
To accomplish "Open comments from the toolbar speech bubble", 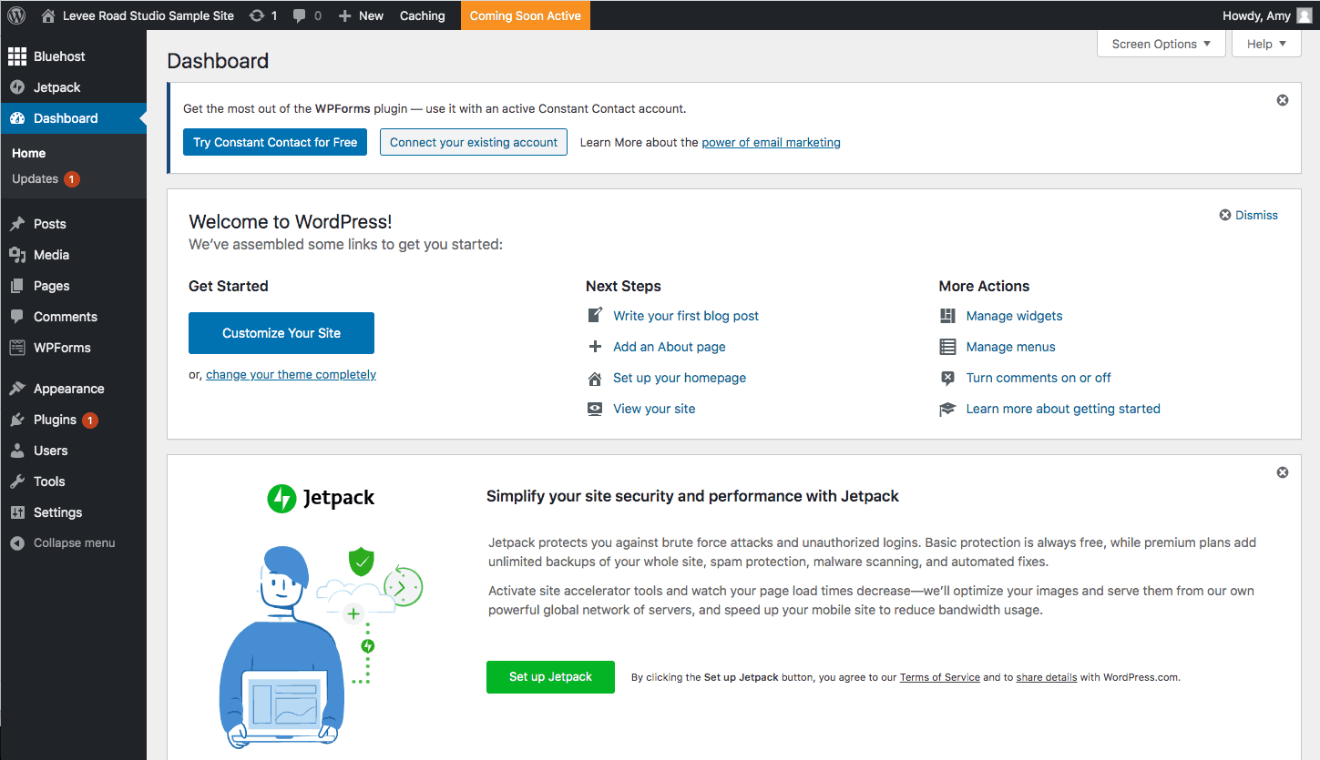I will [300, 16].
